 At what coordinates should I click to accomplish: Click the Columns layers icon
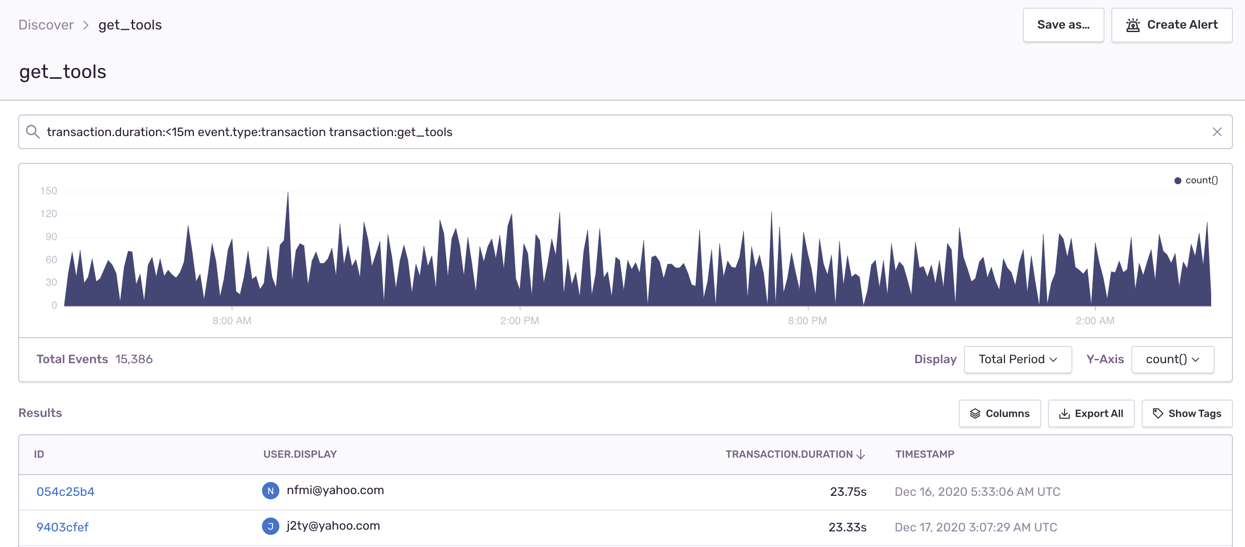975,413
